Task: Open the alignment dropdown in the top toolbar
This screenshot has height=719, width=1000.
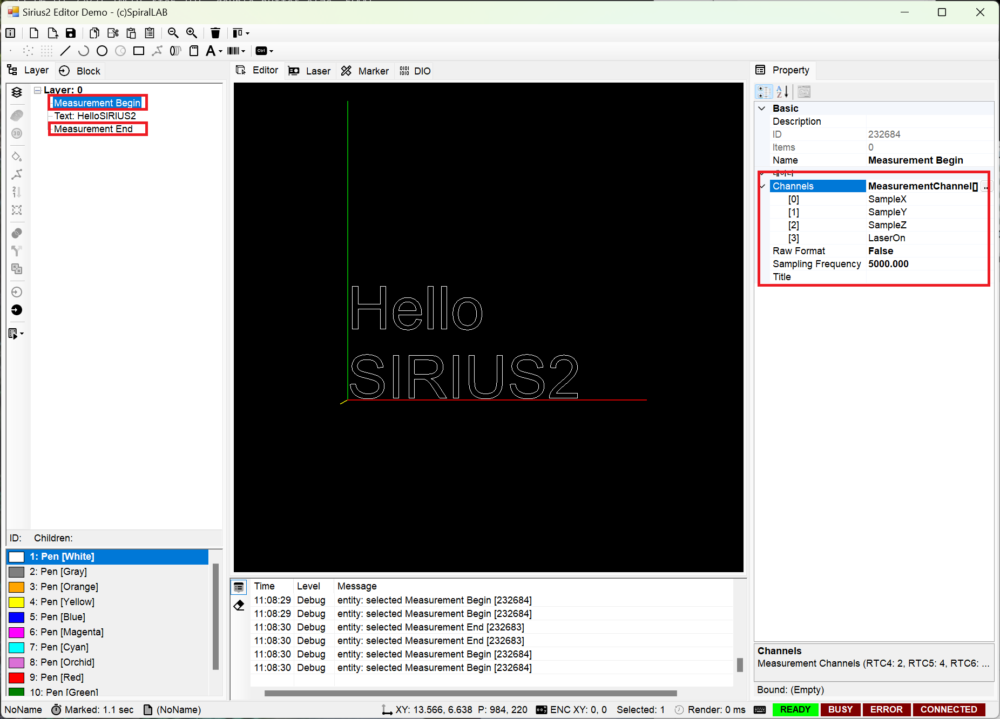Action: point(241,33)
